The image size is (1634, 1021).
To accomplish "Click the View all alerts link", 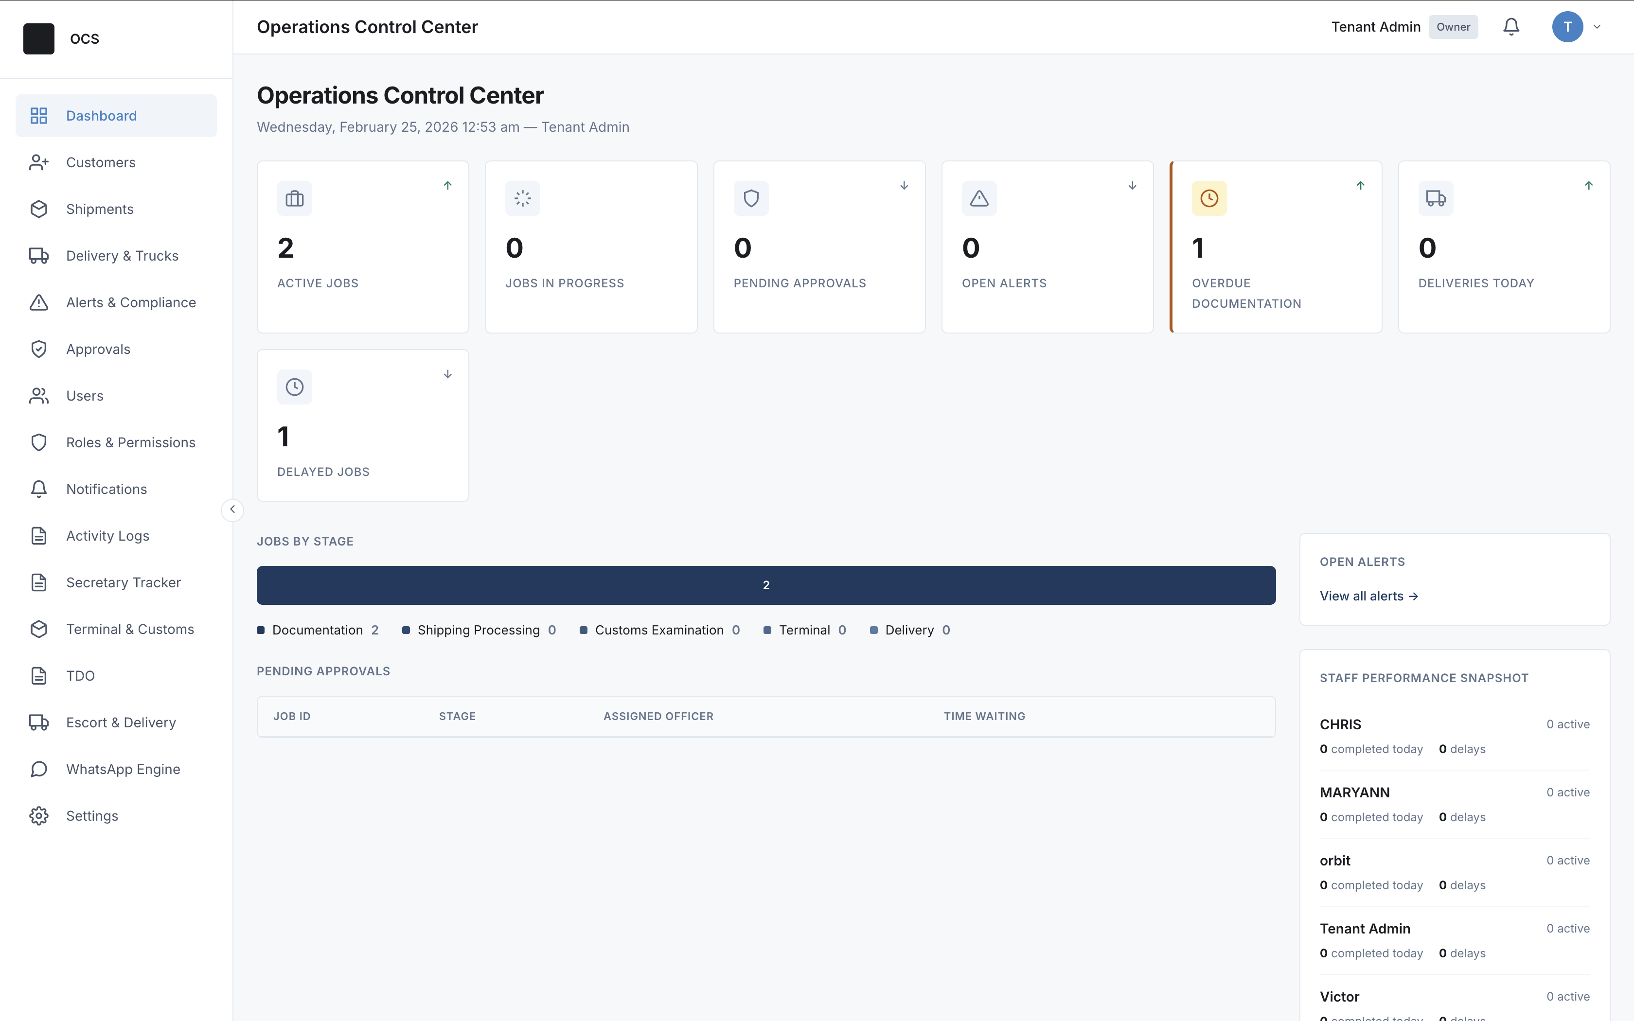I will [x=1368, y=596].
